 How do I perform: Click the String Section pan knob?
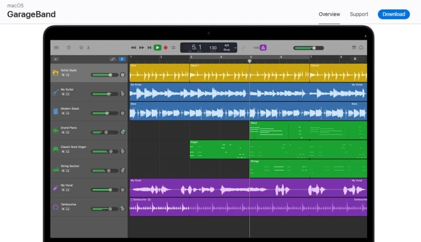(123, 170)
